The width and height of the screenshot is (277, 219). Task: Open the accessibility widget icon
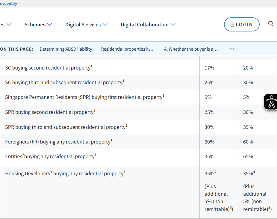coord(271,102)
